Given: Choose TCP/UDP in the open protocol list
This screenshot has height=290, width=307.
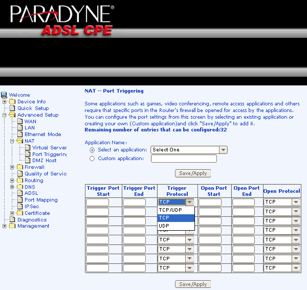Looking at the screenshot, I should [176, 210].
